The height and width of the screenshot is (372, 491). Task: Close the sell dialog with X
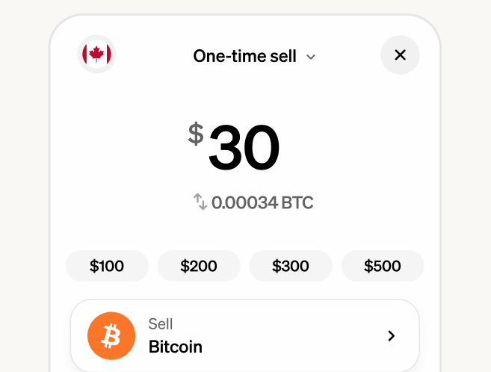(400, 55)
